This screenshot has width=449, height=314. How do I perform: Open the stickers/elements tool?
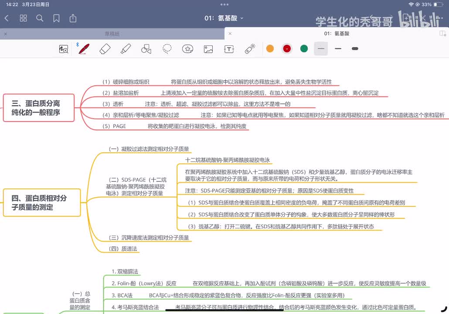[x=187, y=49]
